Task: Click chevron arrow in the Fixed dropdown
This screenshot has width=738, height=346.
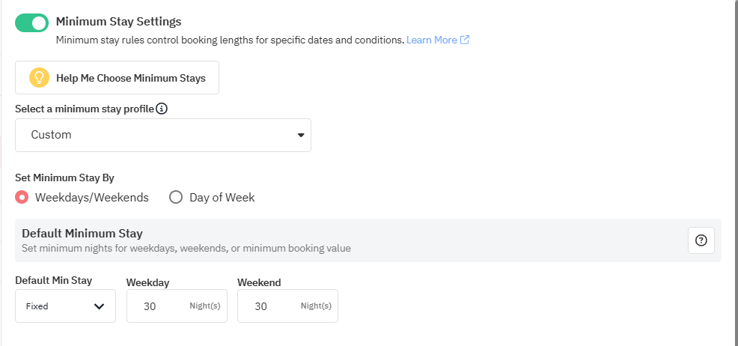Action: (99, 306)
